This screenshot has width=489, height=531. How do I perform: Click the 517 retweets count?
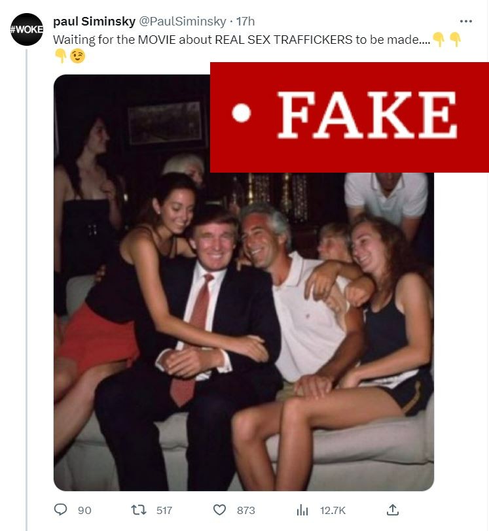(x=163, y=510)
